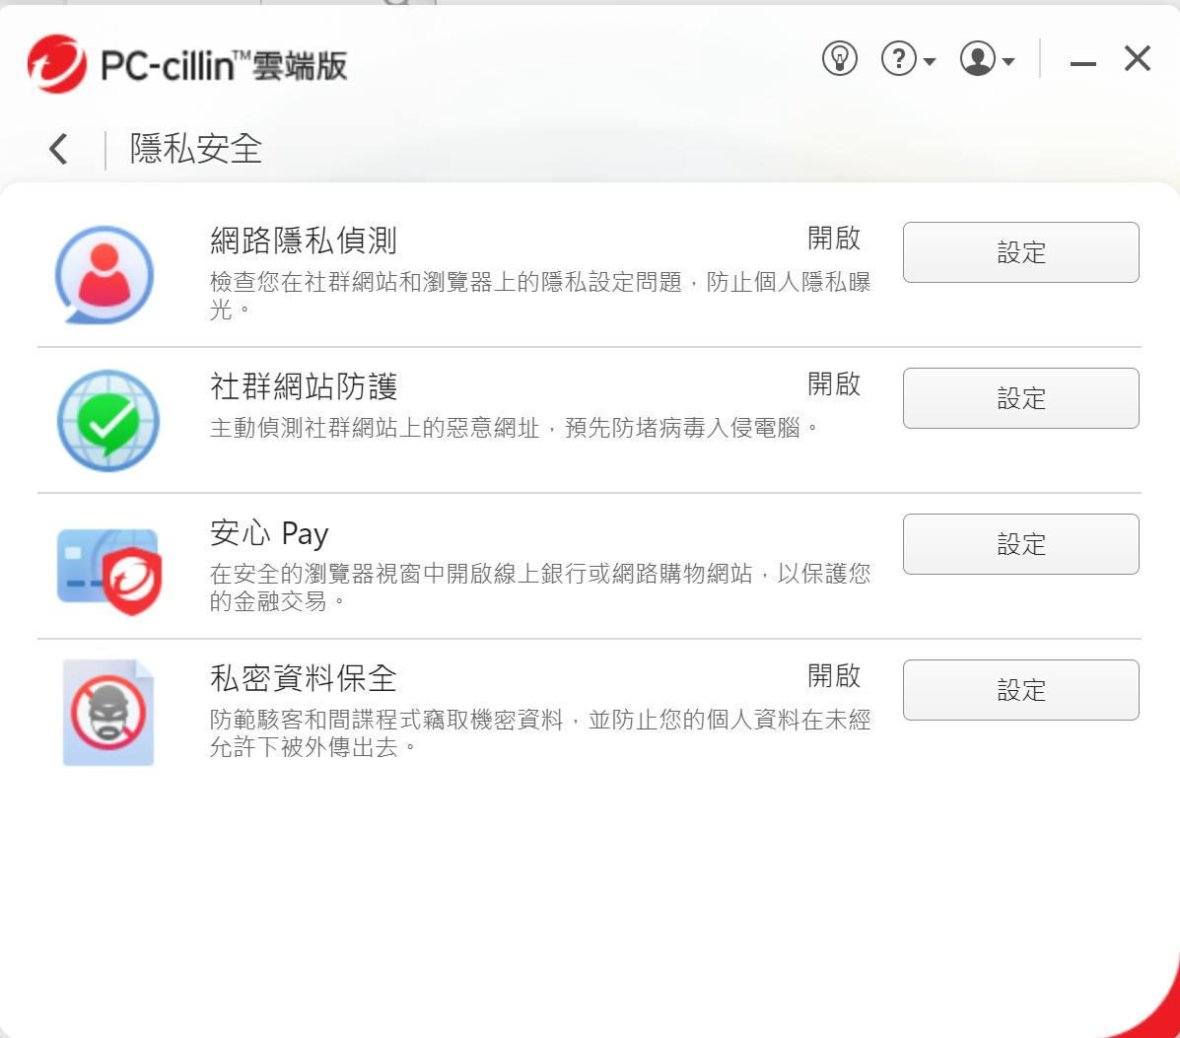Click the lightbulb tips icon
Image resolution: width=1180 pixels, height=1038 pixels.
(839, 59)
